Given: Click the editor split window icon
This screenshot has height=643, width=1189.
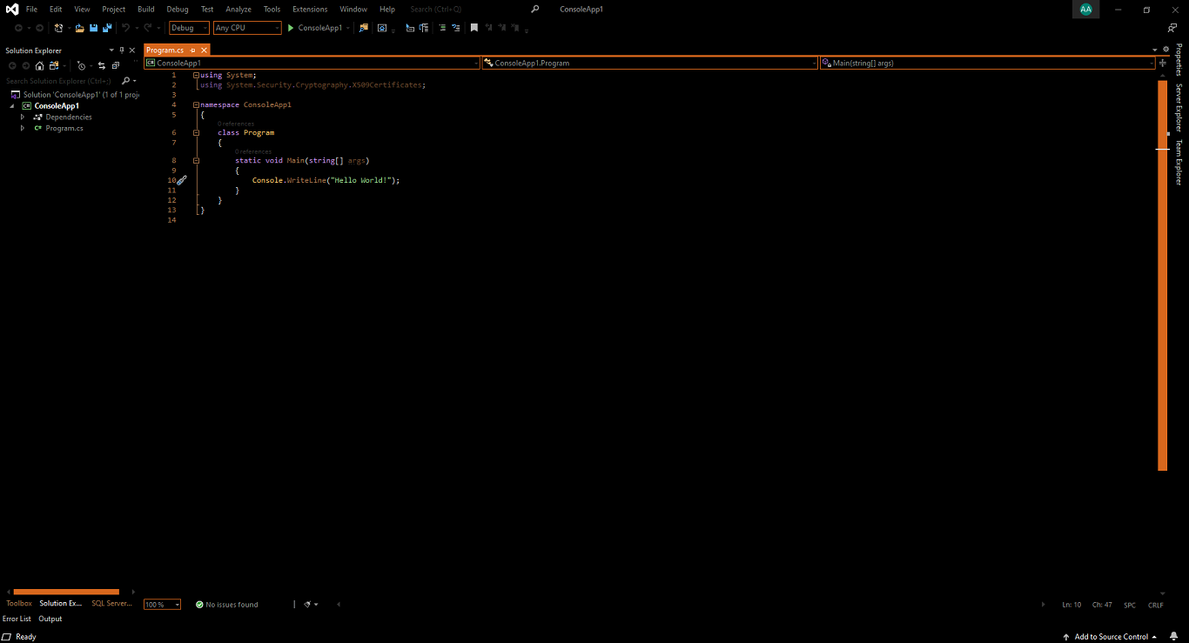Looking at the screenshot, I should (1163, 63).
